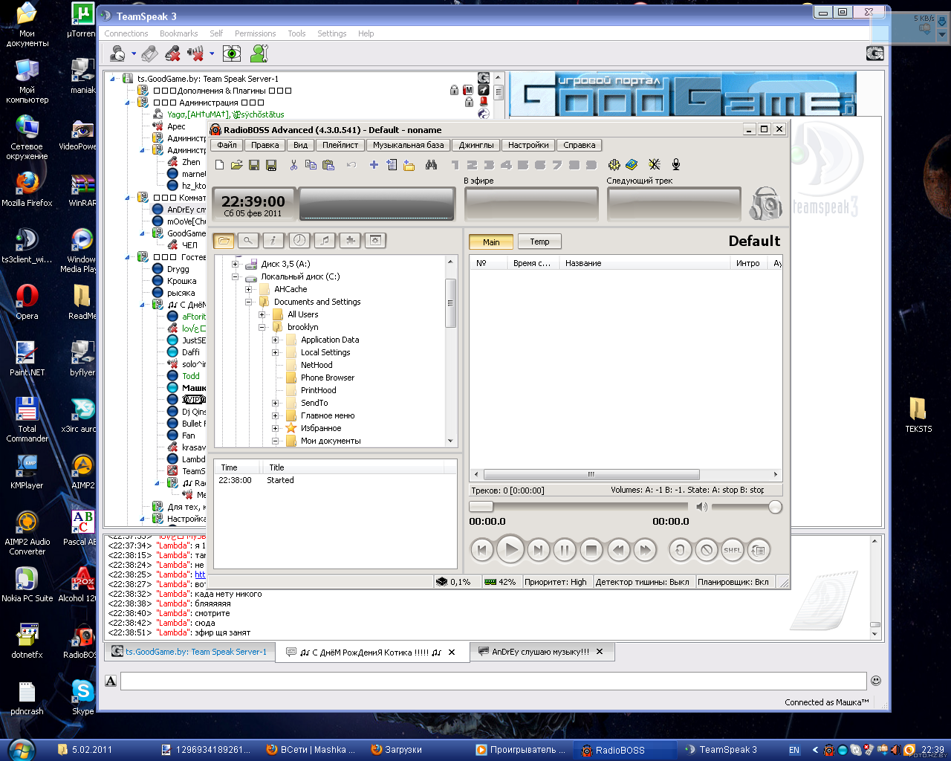Start playback with the Play button
Screen dimensions: 951x761
510,550
